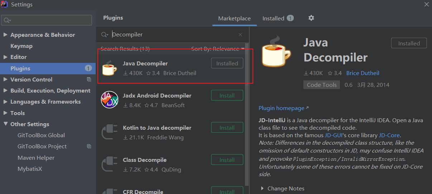
Task: Open the plugins gear settings icon
Action: click(x=311, y=18)
